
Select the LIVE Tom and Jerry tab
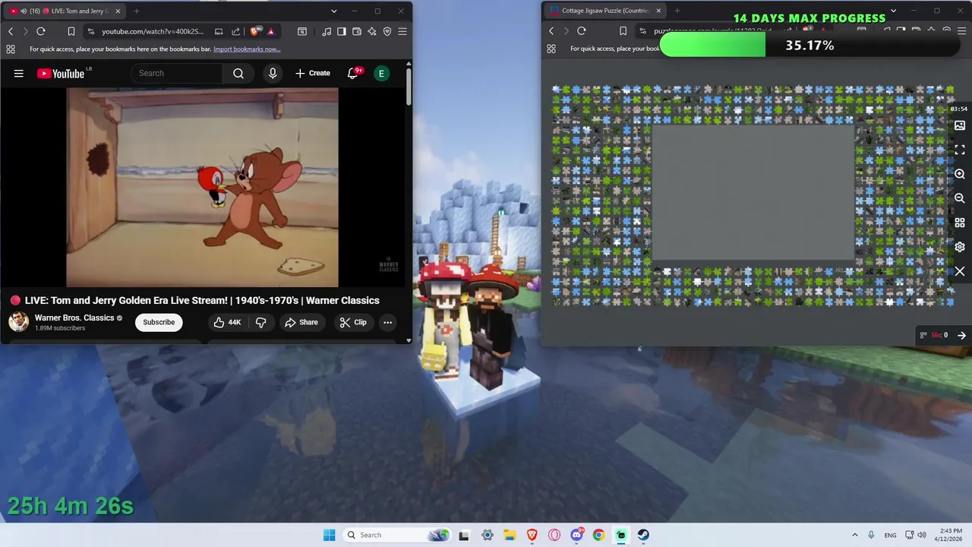pyautogui.click(x=64, y=11)
